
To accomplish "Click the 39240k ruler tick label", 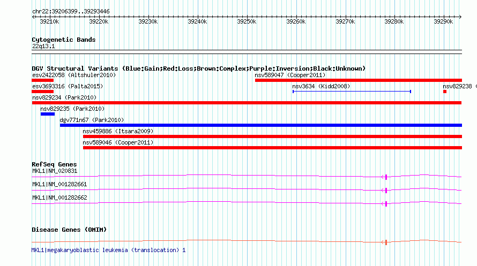I will click(x=197, y=21).
